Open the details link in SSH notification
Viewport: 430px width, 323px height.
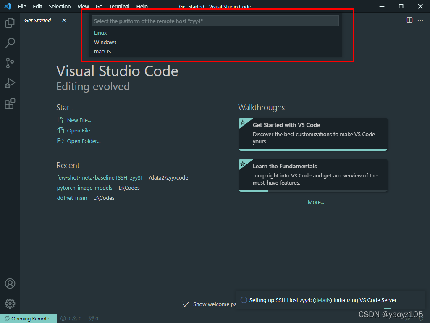coord(322,300)
